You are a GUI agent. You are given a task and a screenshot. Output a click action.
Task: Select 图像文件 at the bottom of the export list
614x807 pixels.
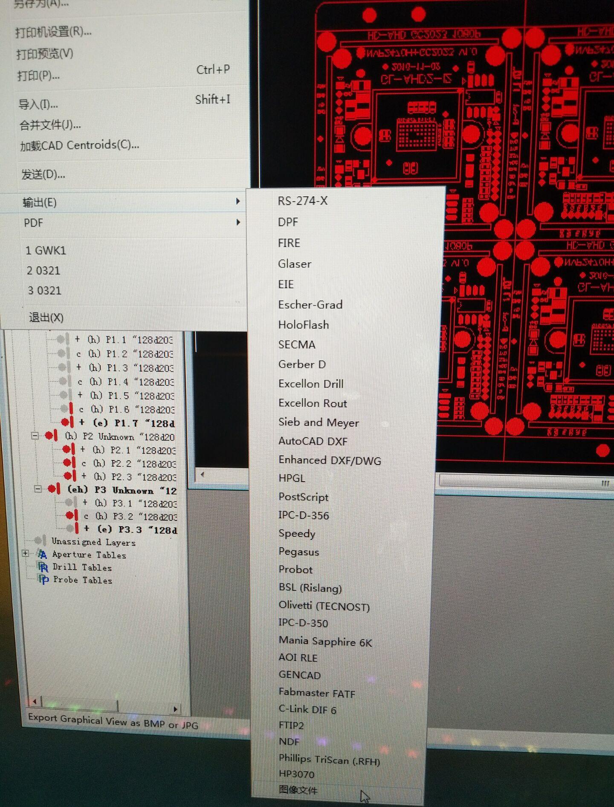[298, 790]
